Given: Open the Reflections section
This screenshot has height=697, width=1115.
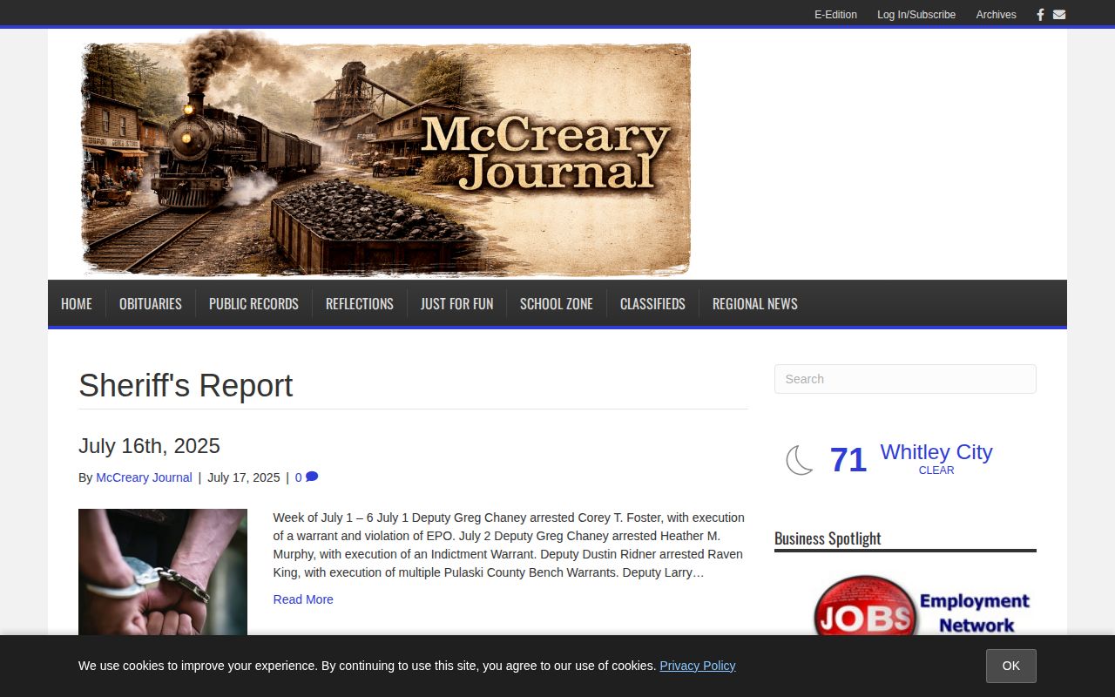Looking at the screenshot, I should [x=360, y=303].
